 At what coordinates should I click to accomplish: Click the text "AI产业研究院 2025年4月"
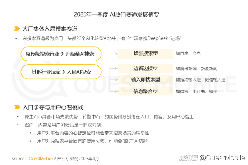[77, 159]
